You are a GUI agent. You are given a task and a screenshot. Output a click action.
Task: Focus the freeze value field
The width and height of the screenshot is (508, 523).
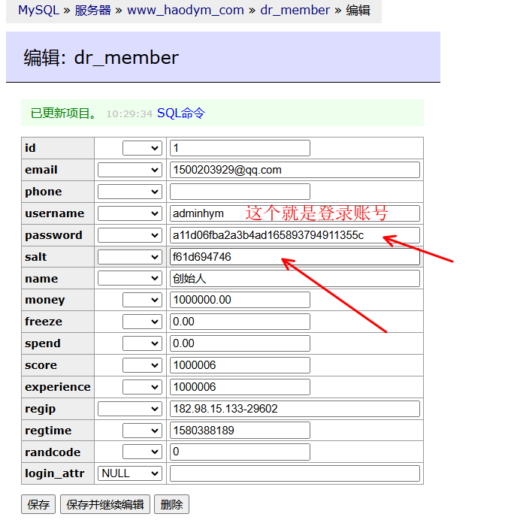tap(240, 322)
